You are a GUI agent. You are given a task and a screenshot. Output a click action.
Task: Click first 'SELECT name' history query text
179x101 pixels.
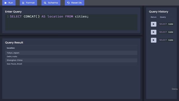click(166, 24)
